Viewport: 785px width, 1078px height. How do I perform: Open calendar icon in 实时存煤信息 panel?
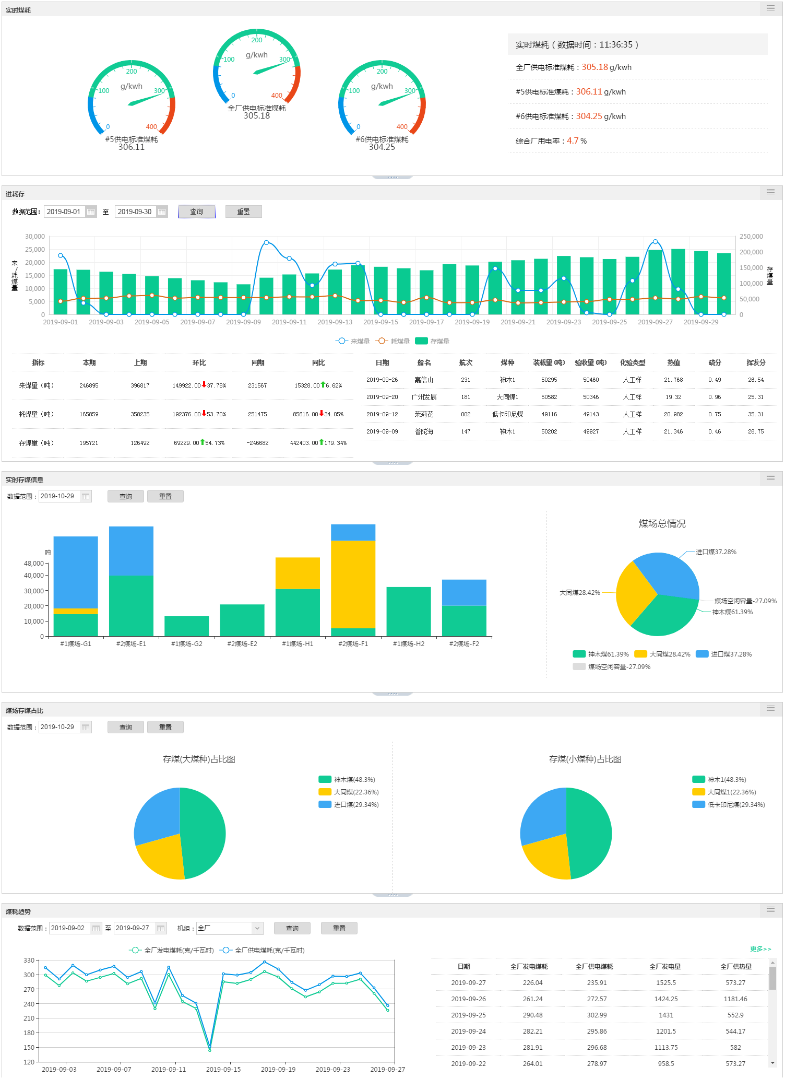(86, 497)
